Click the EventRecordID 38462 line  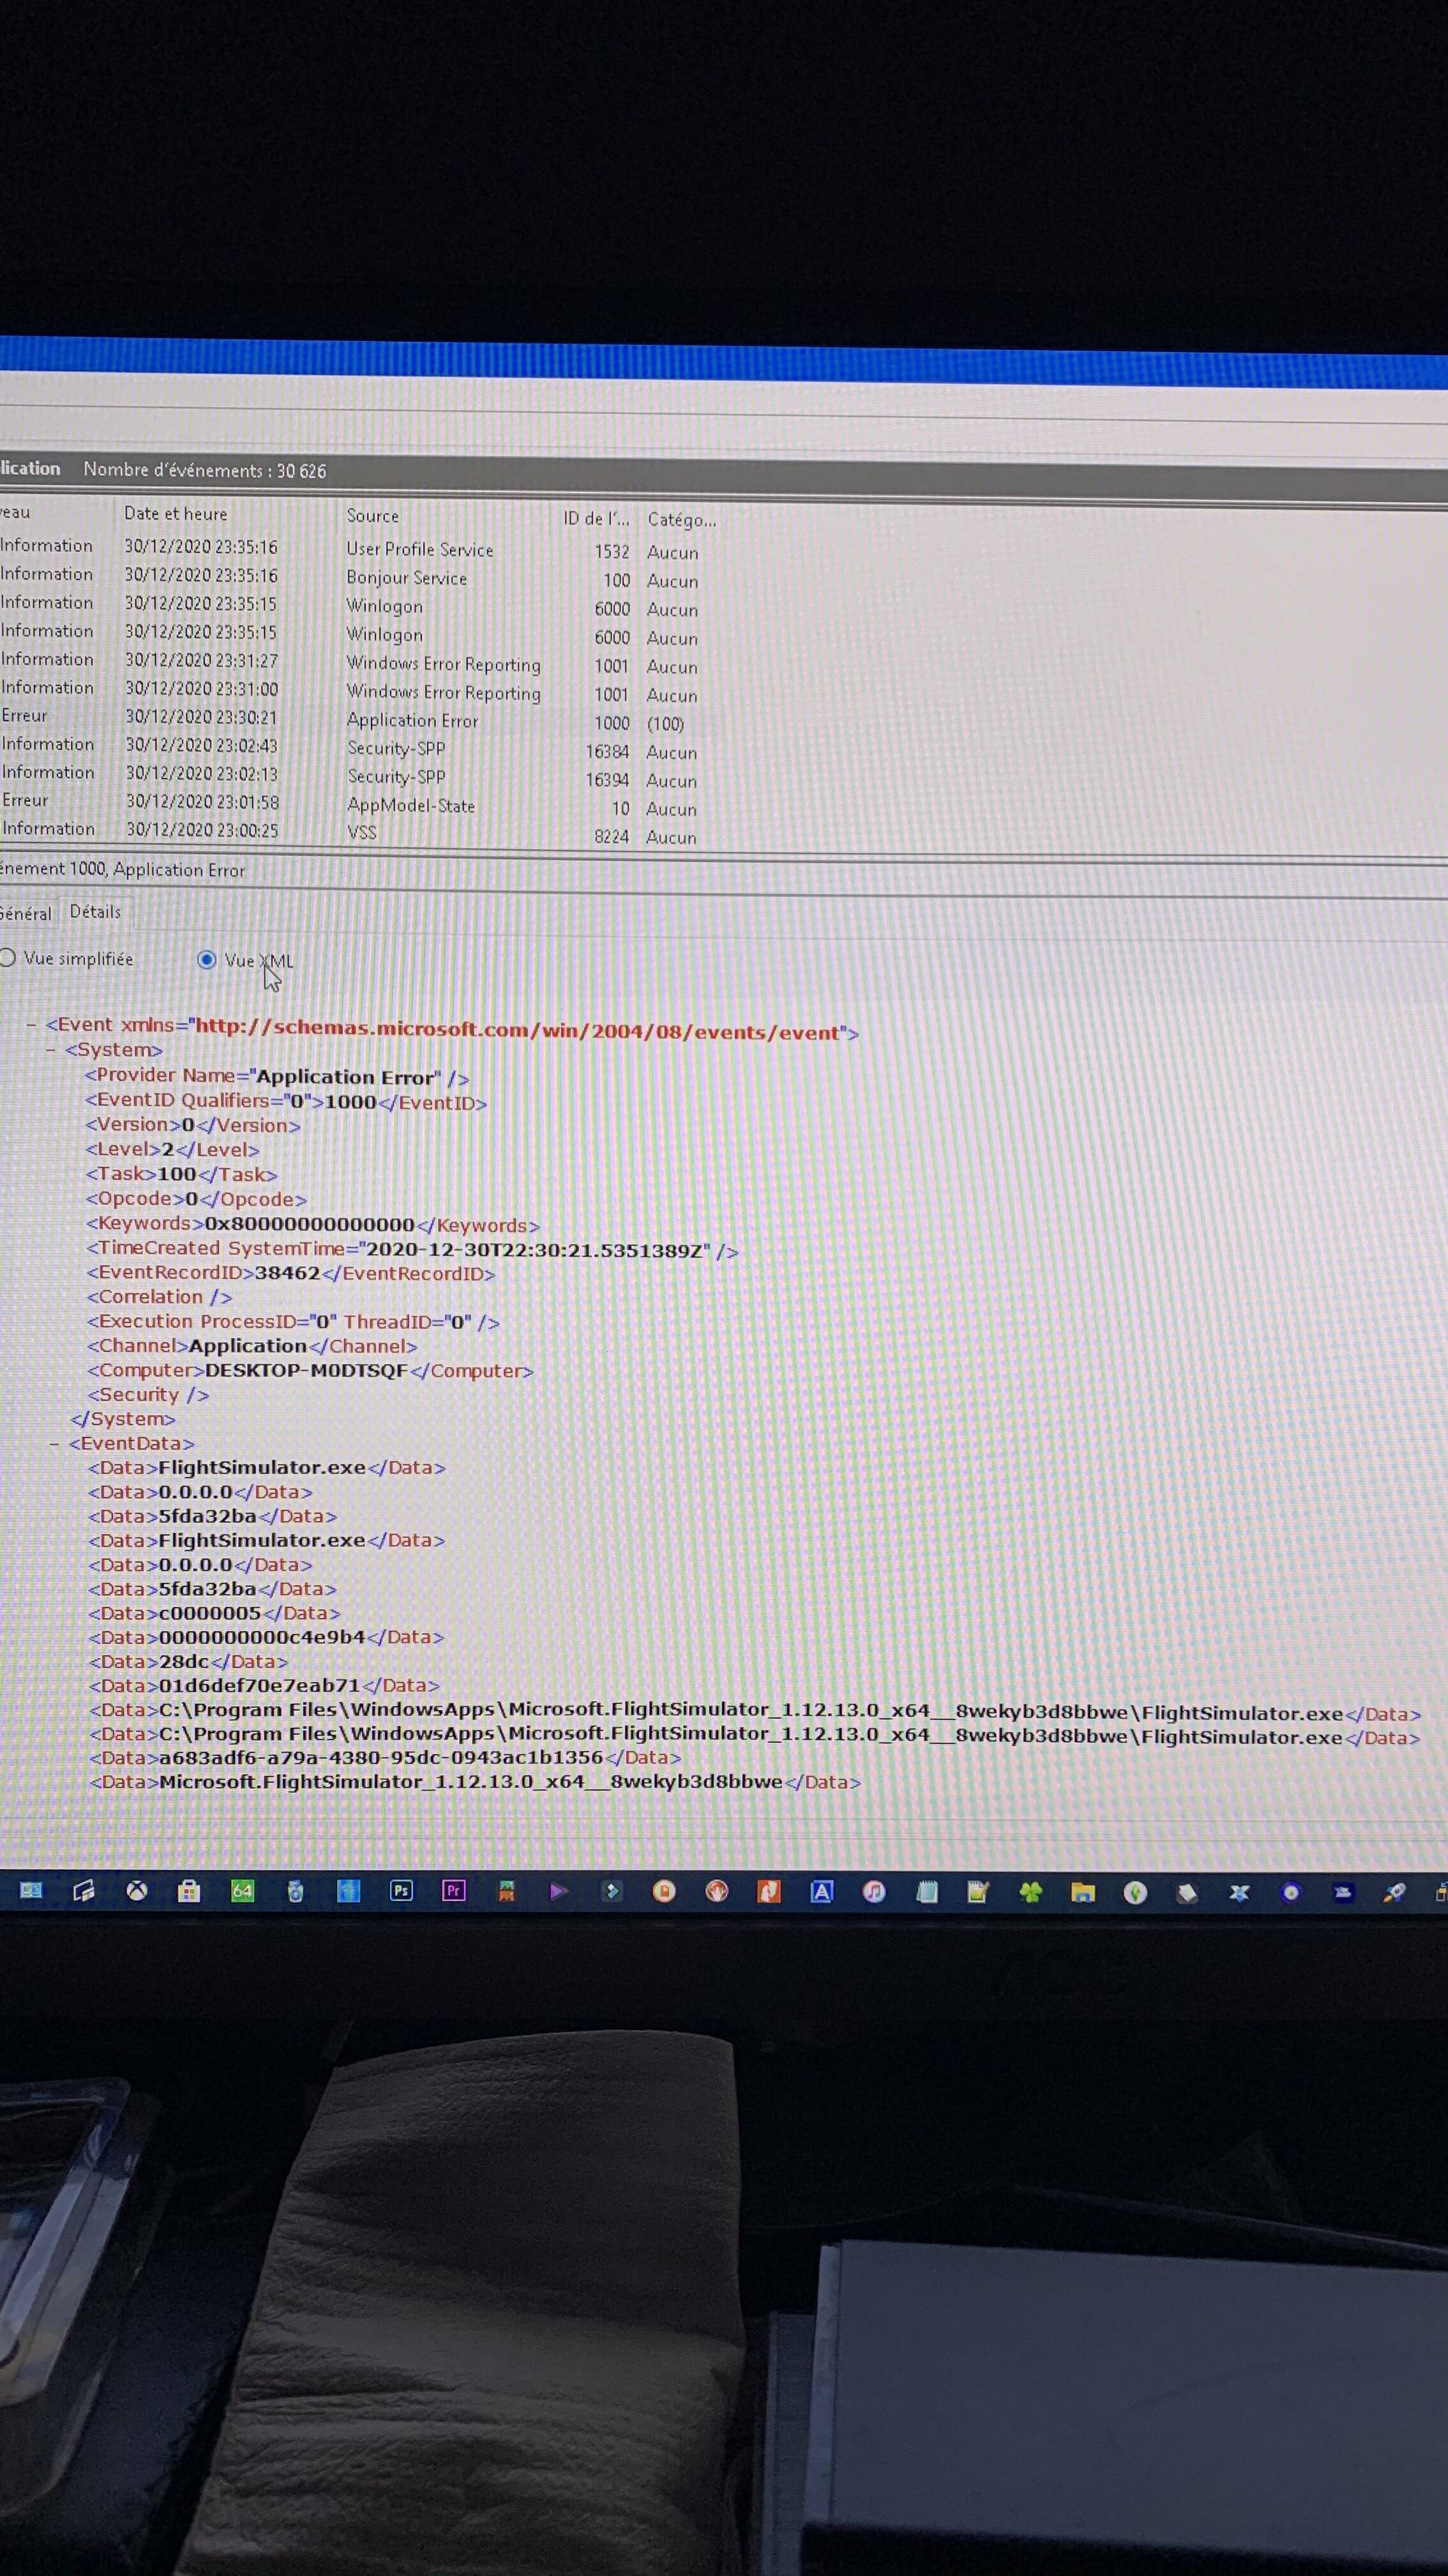pyautogui.click(x=290, y=1274)
